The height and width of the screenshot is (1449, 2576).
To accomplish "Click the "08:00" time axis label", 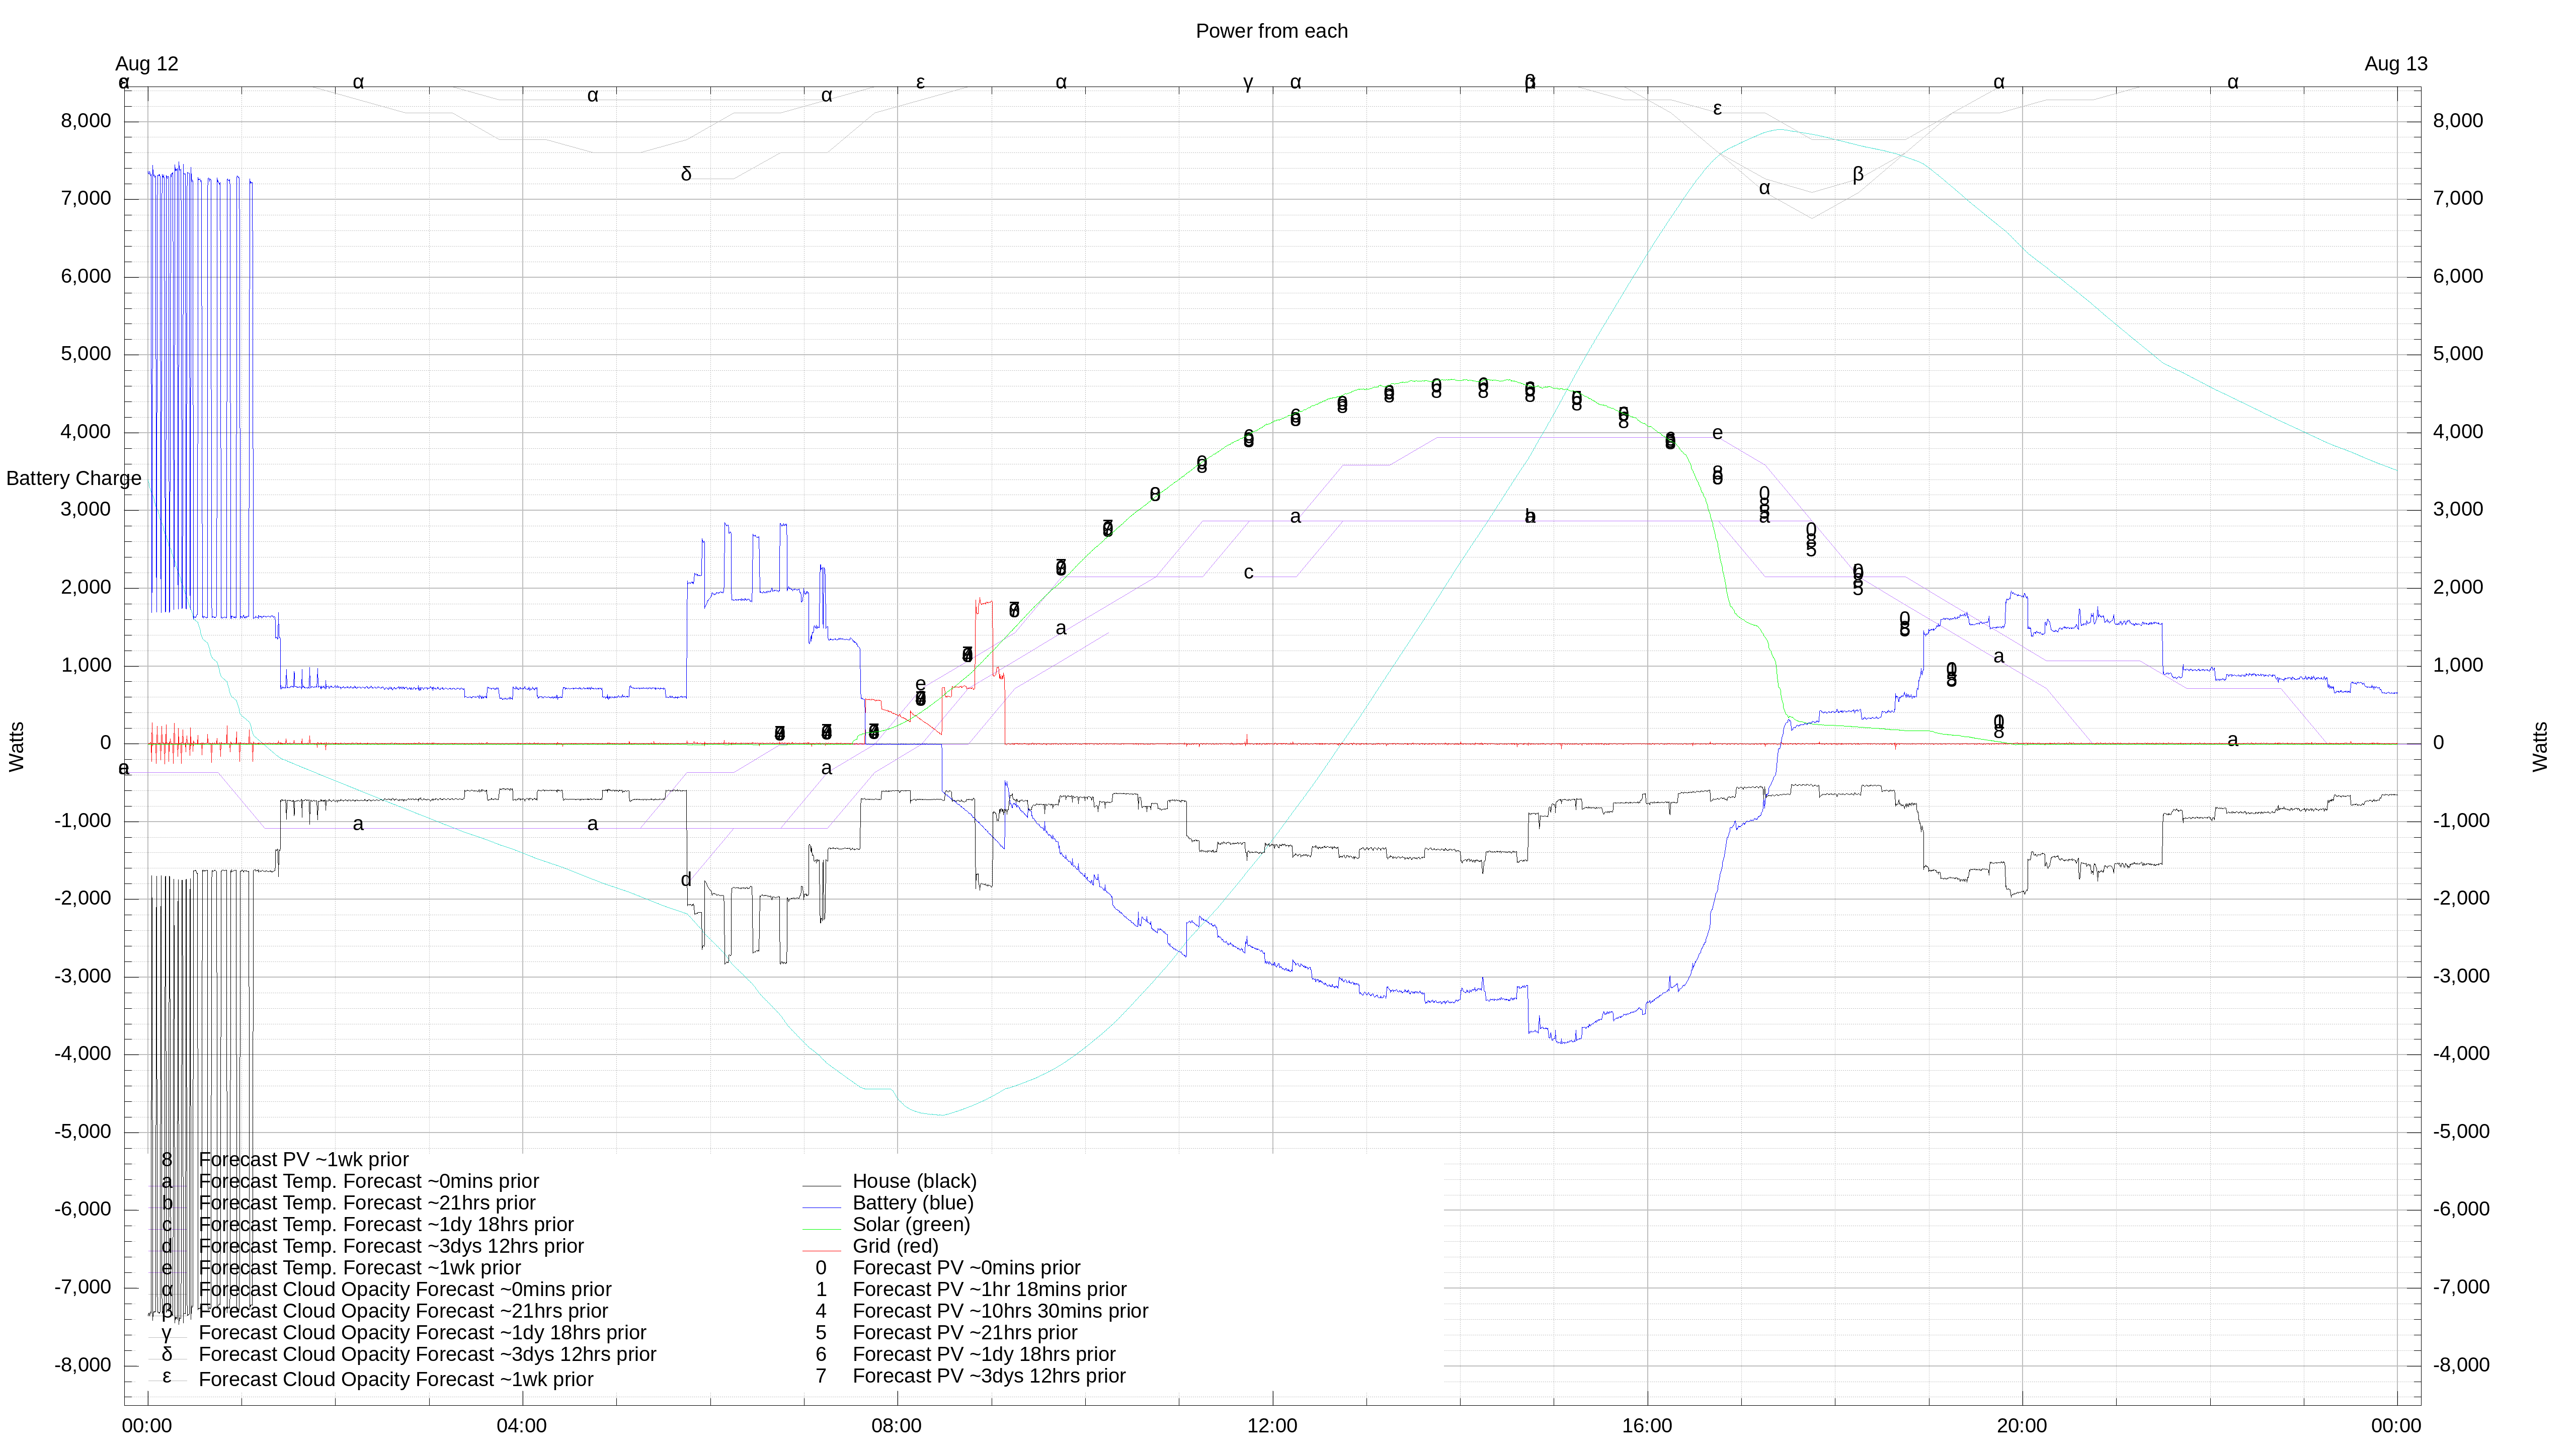I will [897, 1426].
